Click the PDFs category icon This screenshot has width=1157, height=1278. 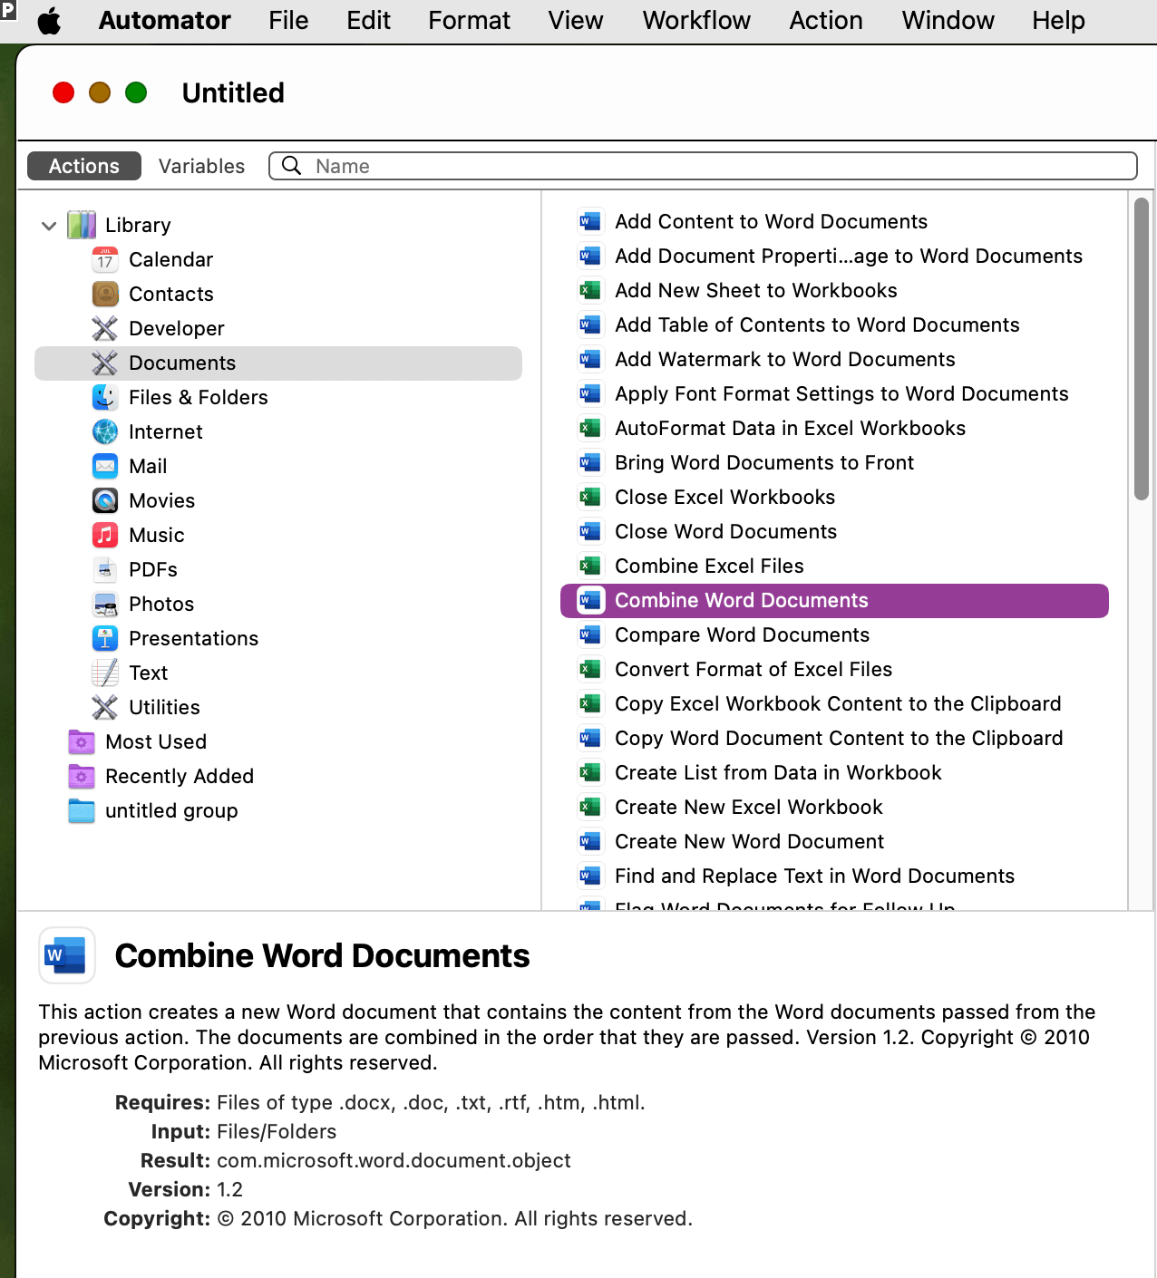point(105,569)
